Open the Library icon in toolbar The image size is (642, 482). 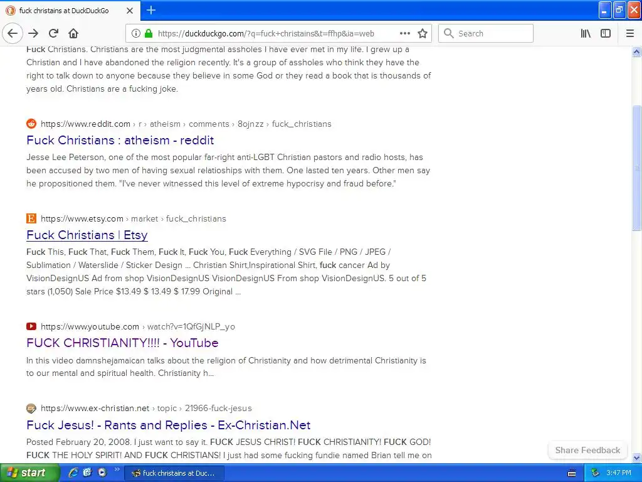(586, 34)
